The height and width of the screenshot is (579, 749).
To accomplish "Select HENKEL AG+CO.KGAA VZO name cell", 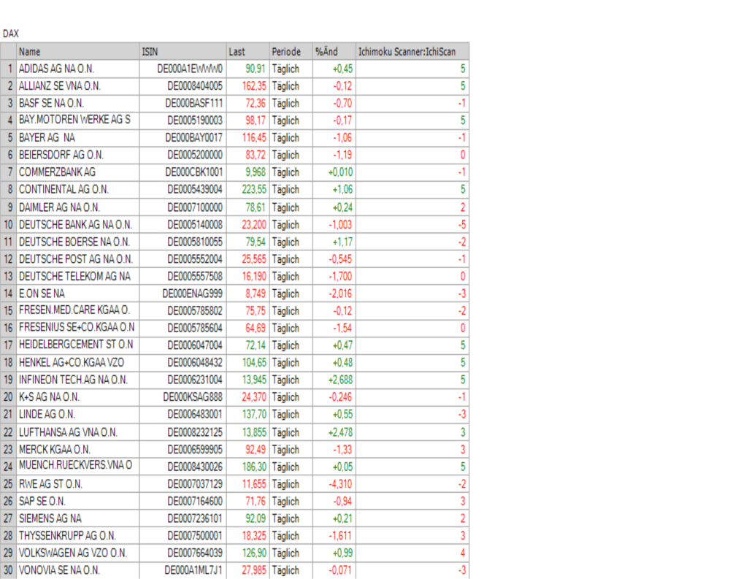I will pyautogui.click(x=78, y=363).
